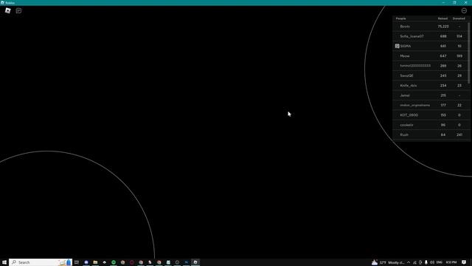Screen dimensions: 472x266
Task: Select the Meow leaderboard row
Action: coord(431,56)
